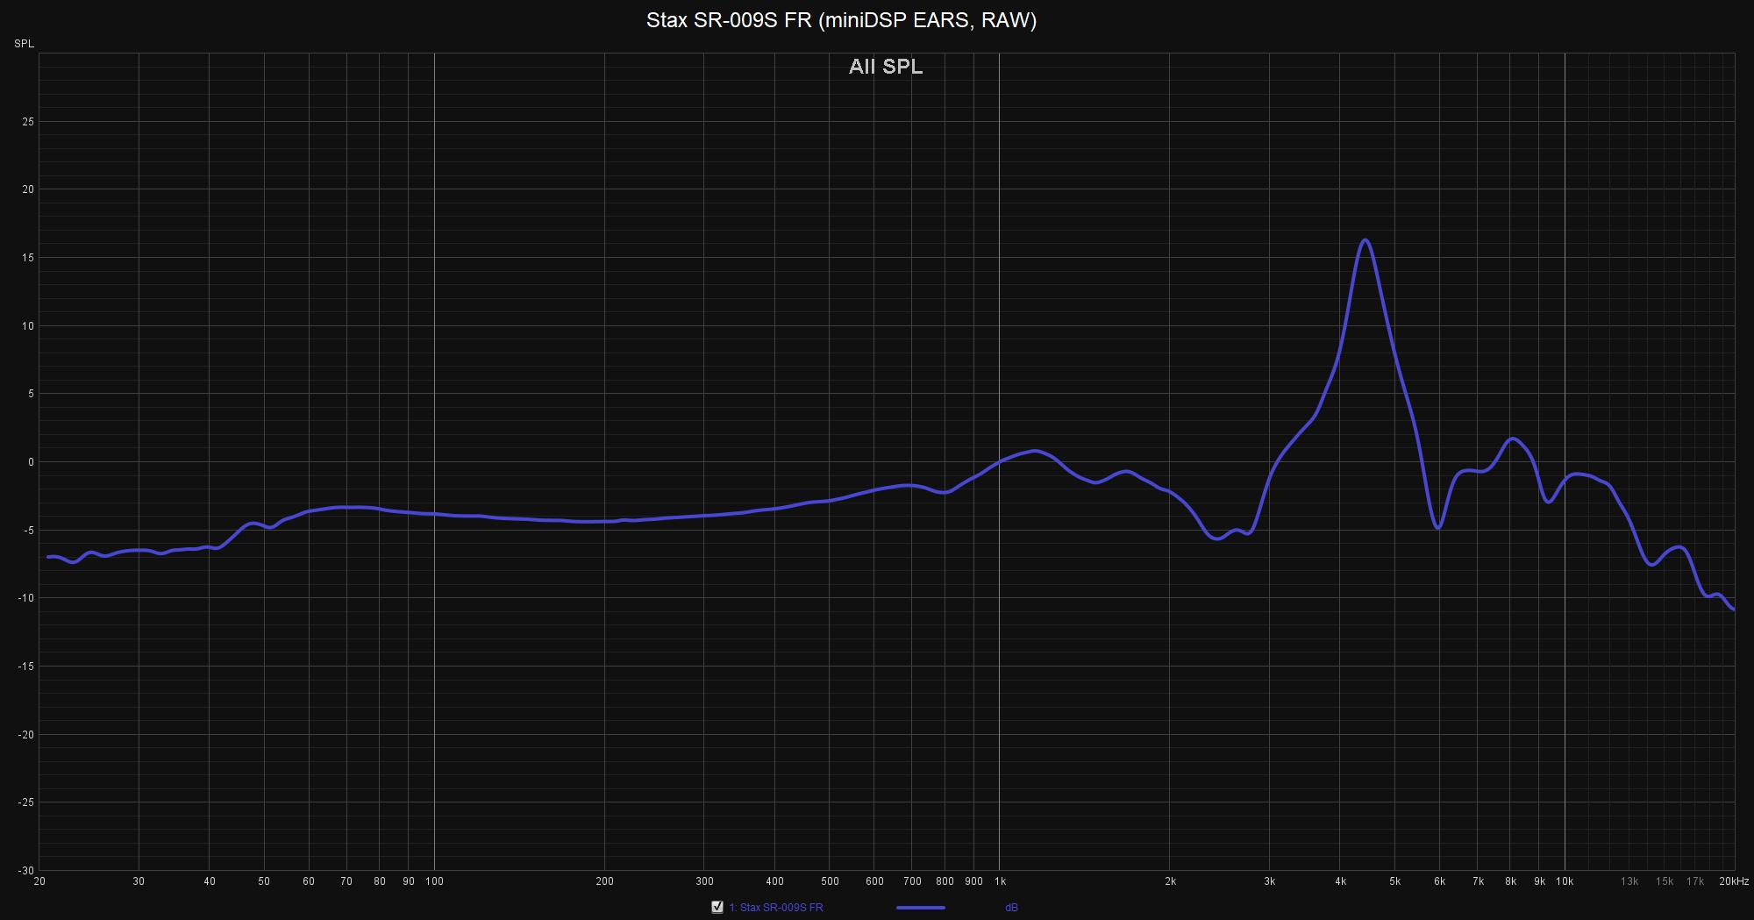Click the '1: Stax SR-009S FR' legend label
1754x920 pixels.
tap(776, 908)
